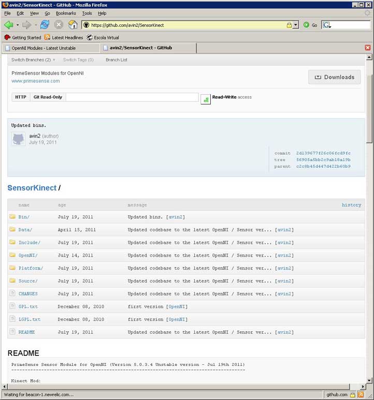Copy the clone URL with clipboard icon
Image resolution: width=374 pixels, height=400 pixels.
(206, 99)
